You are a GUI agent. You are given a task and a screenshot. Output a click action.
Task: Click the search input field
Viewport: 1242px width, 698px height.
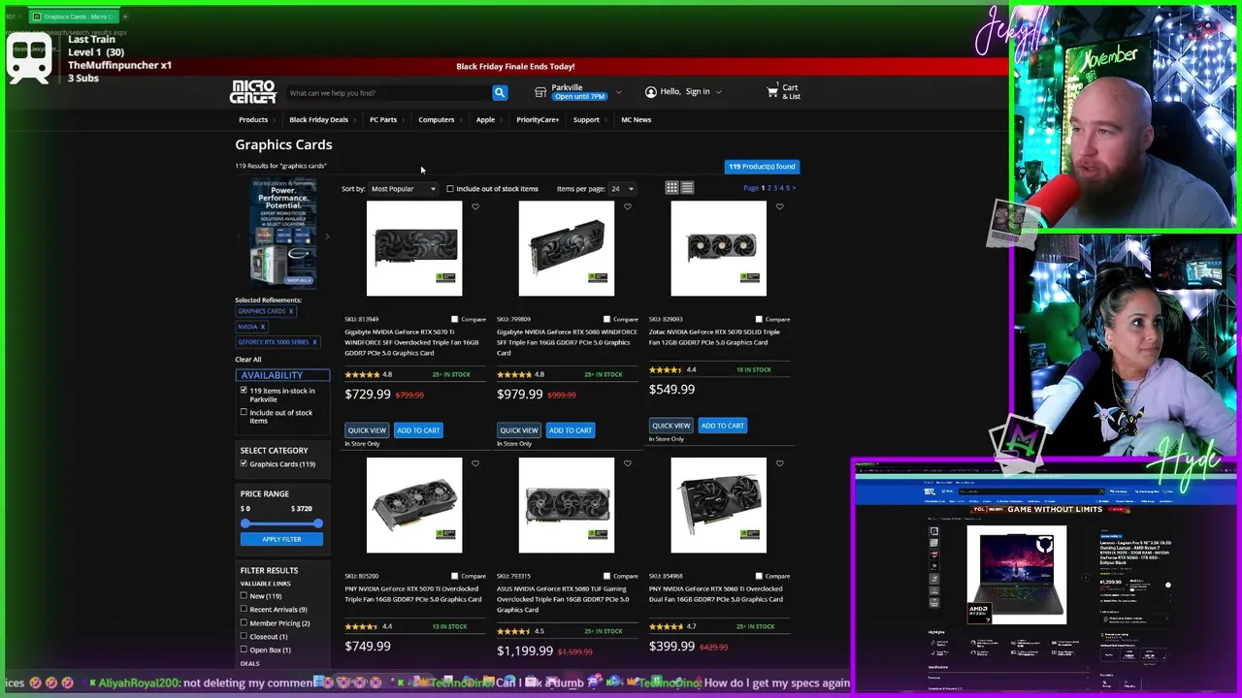pyautogui.click(x=388, y=93)
